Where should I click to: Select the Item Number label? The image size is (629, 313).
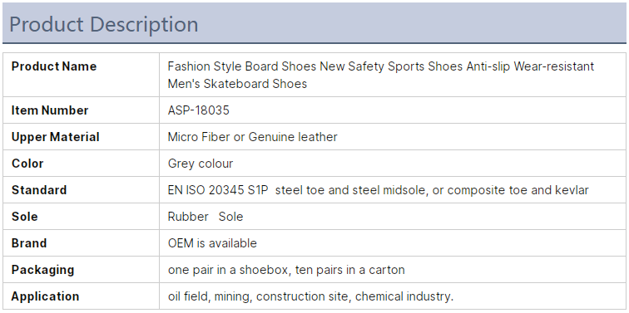click(x=50, y=110)
